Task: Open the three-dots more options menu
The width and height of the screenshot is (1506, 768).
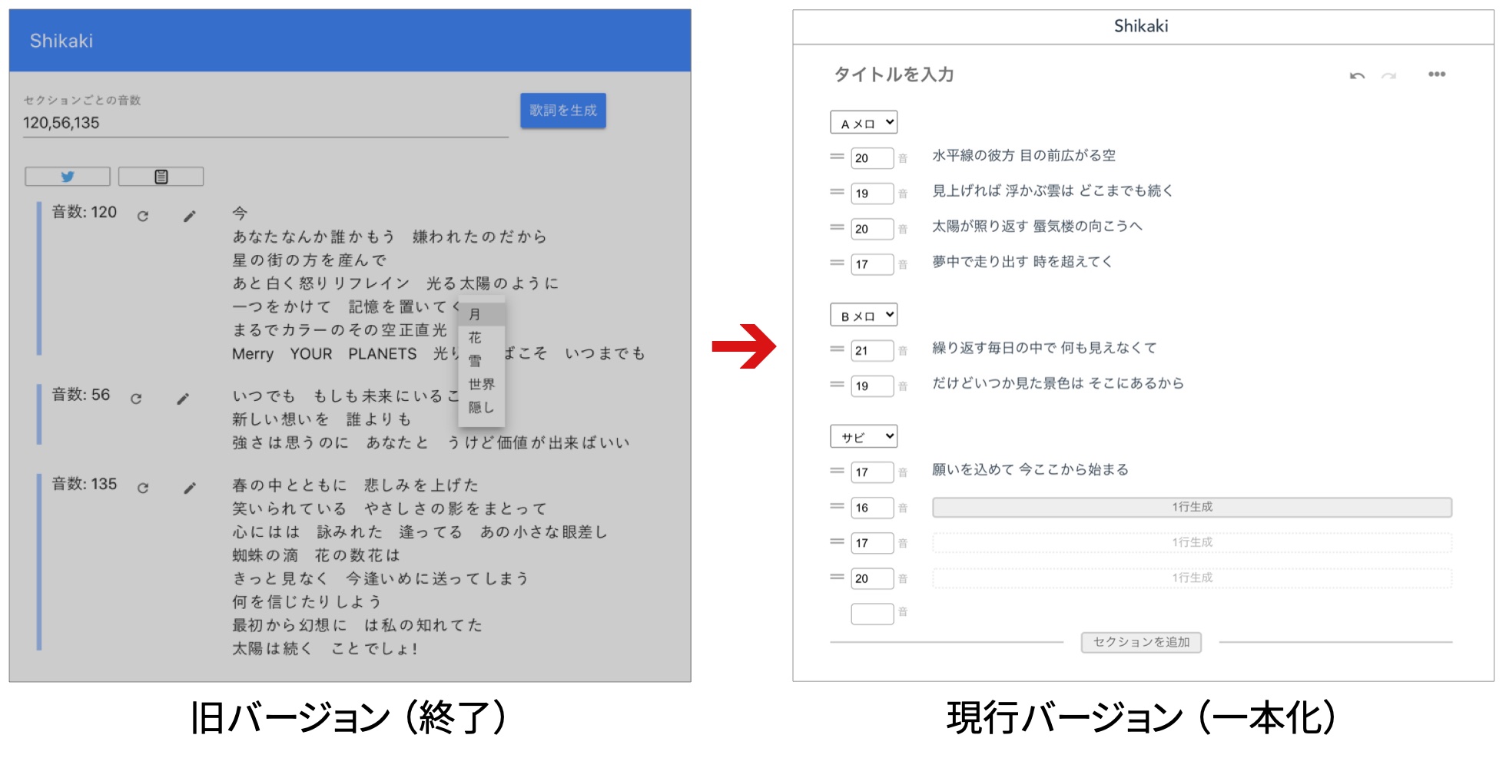Action: coord(1436,74)
